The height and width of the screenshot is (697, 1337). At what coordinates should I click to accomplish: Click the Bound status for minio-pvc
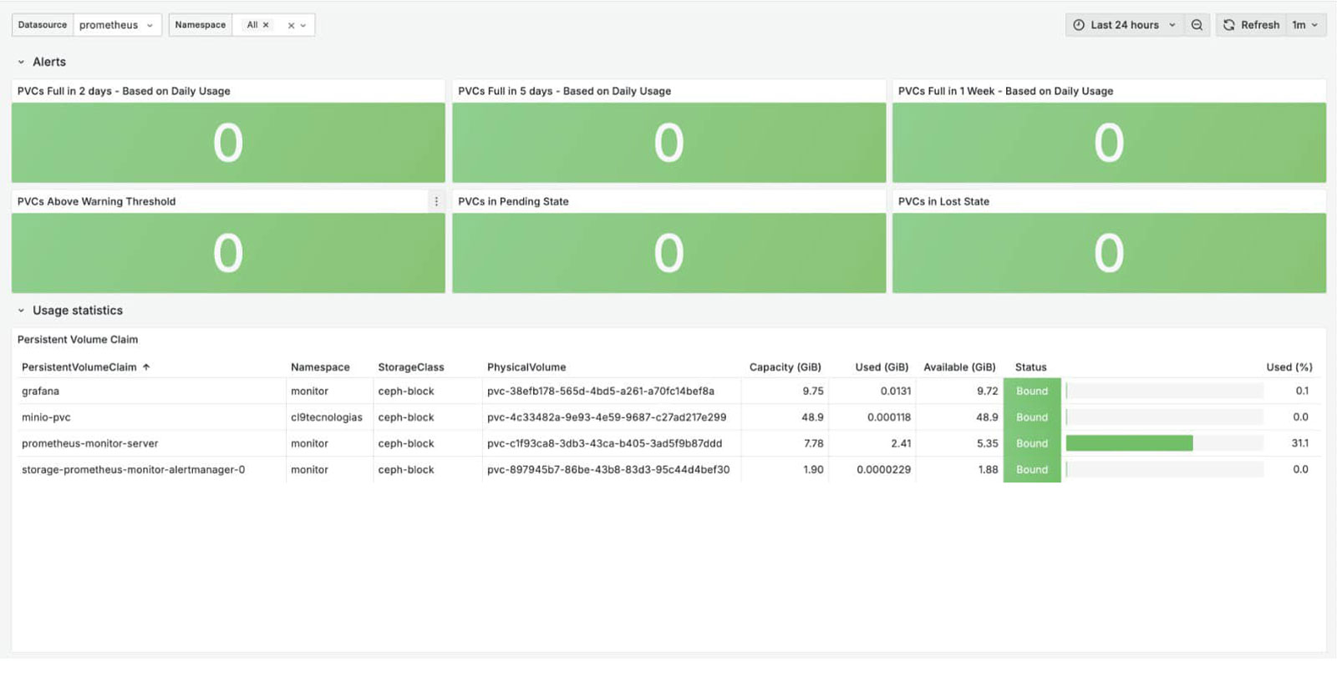coord(1032,417)
